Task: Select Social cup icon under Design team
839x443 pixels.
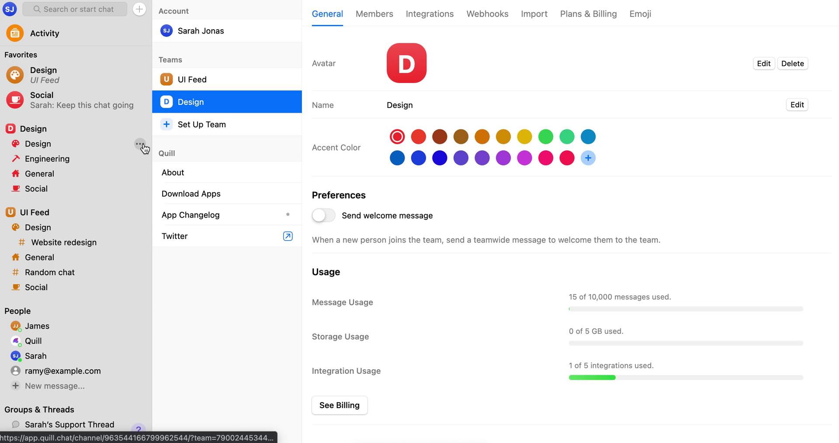Action: (x=16, y=188)
